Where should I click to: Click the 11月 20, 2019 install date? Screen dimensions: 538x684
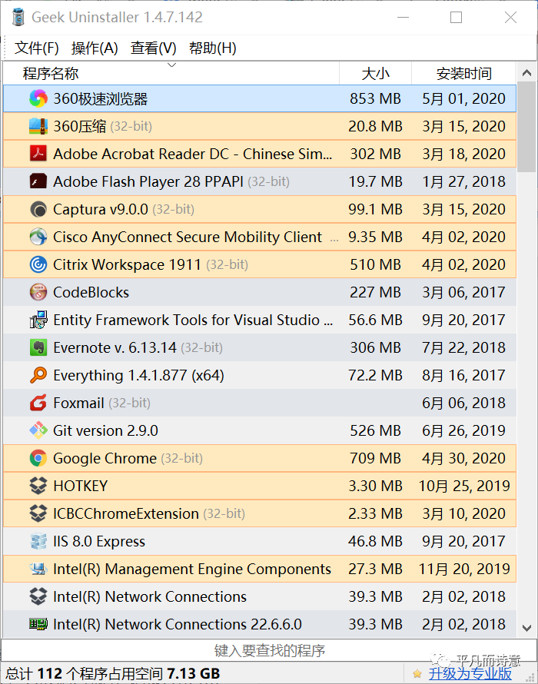click(464, 569)
